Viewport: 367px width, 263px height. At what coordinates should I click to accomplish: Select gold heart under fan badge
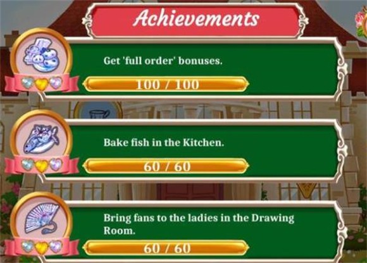[x=41, y=248]
